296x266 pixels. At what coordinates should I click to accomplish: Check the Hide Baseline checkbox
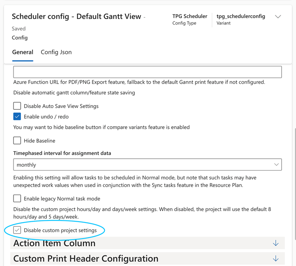pyautogui.click(x=17, y=141)
